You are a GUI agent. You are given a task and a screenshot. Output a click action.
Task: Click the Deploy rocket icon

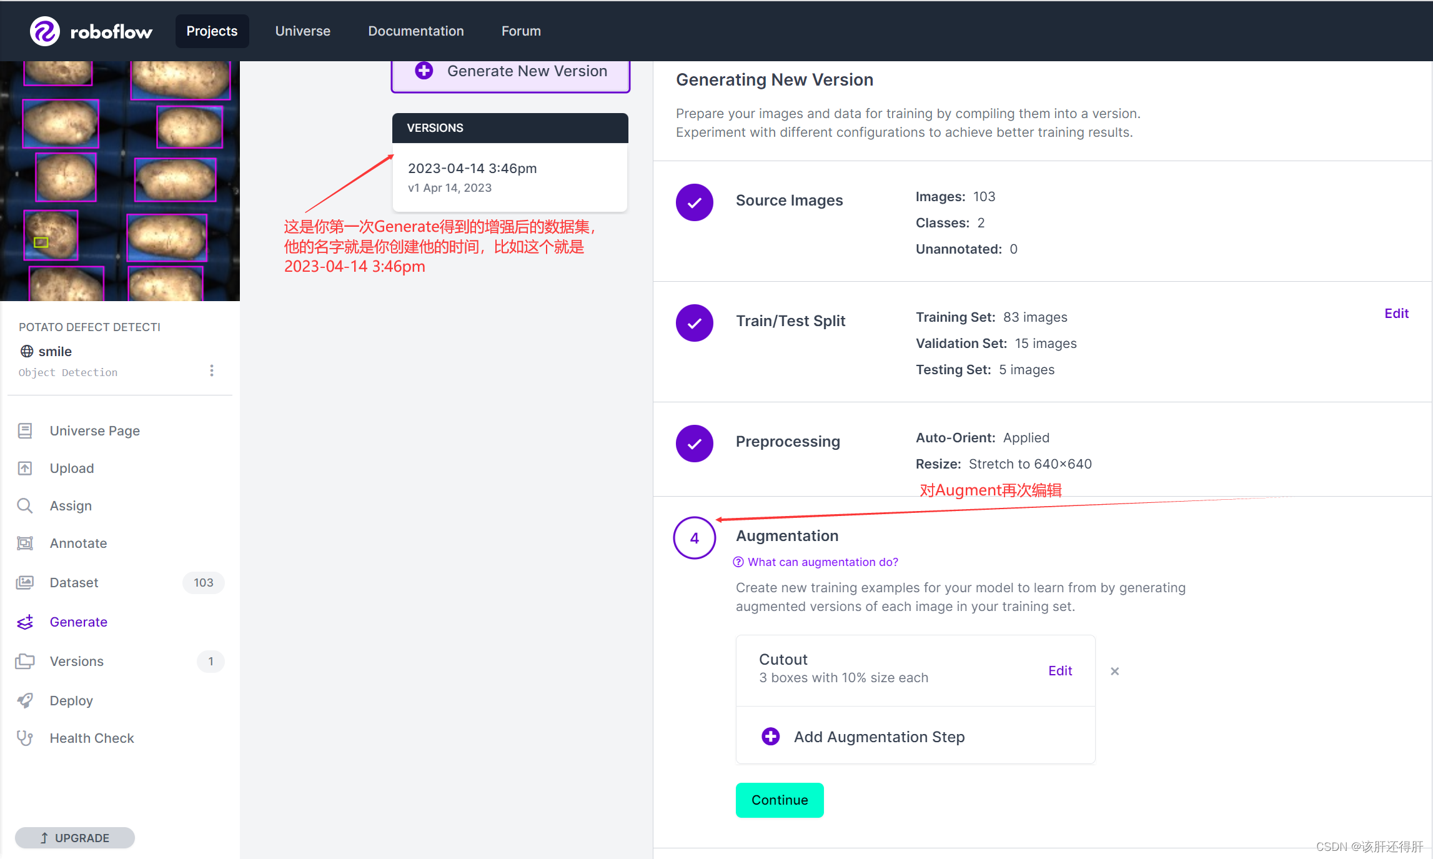25,700
